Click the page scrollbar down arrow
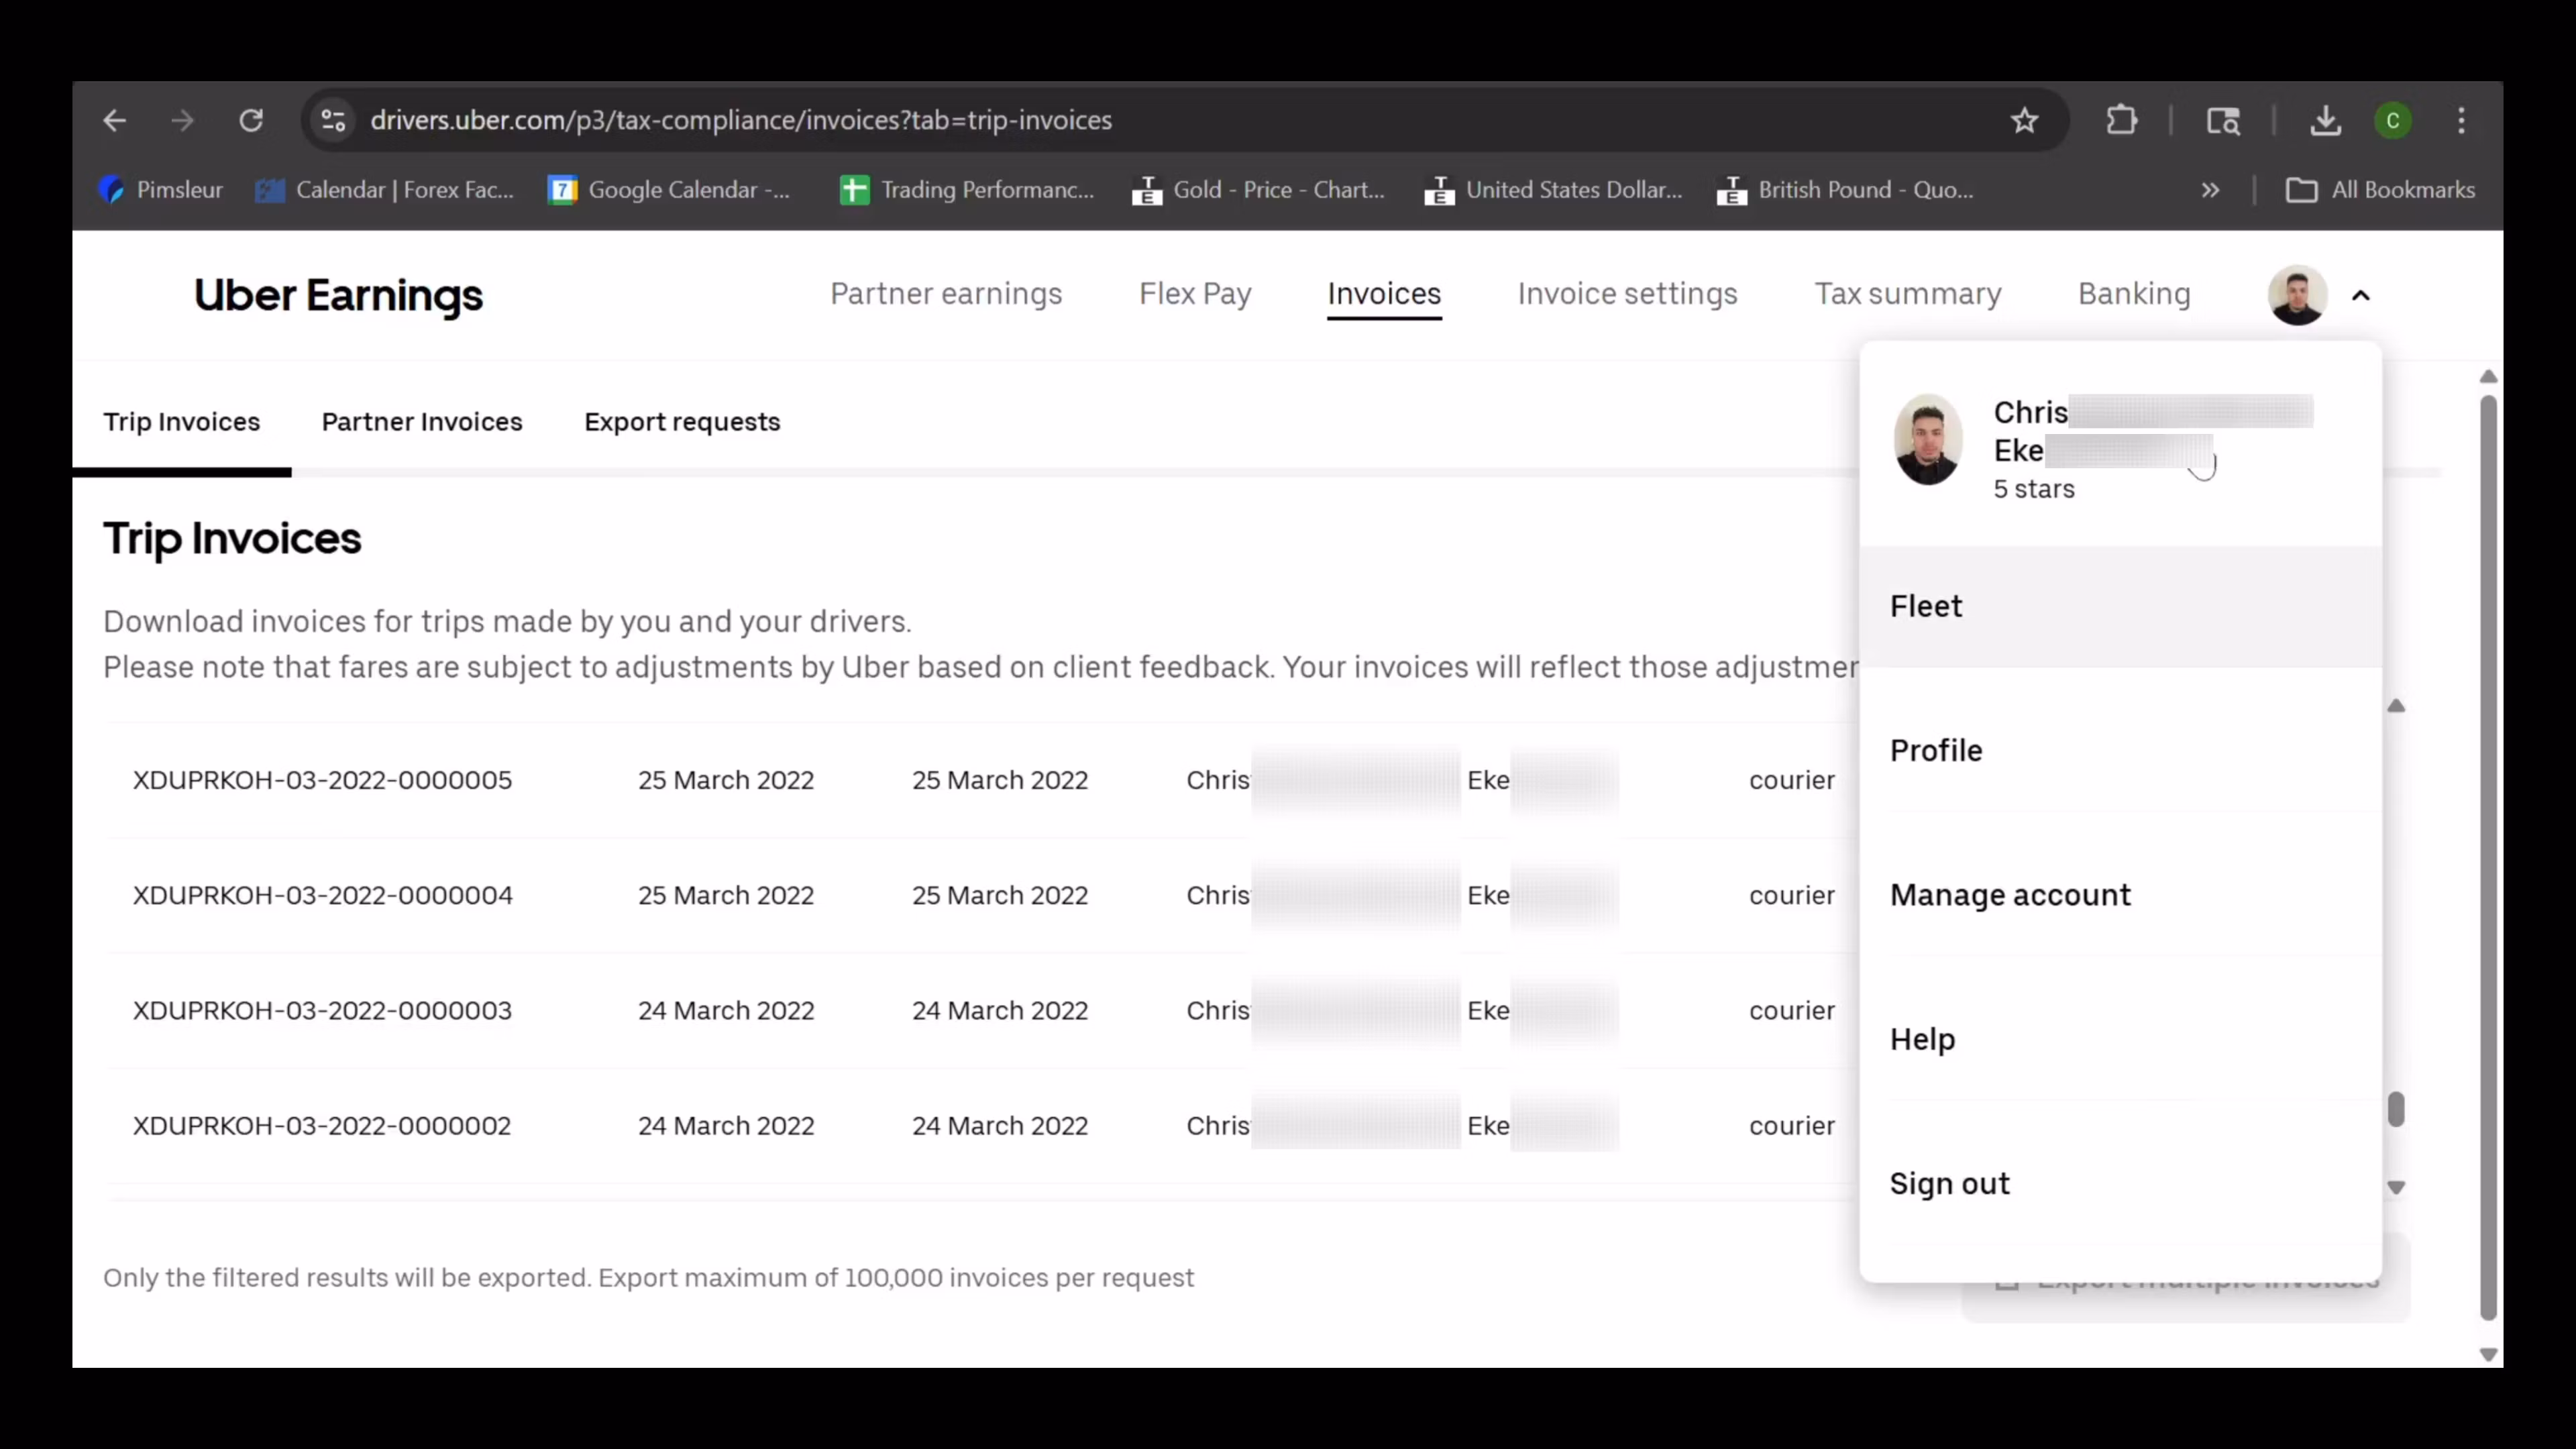Viewport: 2576px width, 1449px height. click(2488, 1355)
